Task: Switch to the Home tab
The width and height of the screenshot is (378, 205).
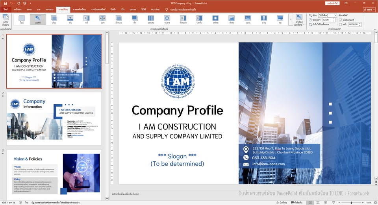Action: click(18, 9)
